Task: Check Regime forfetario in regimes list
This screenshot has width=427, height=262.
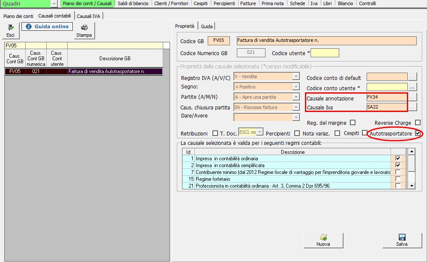Action: [398, 179]
